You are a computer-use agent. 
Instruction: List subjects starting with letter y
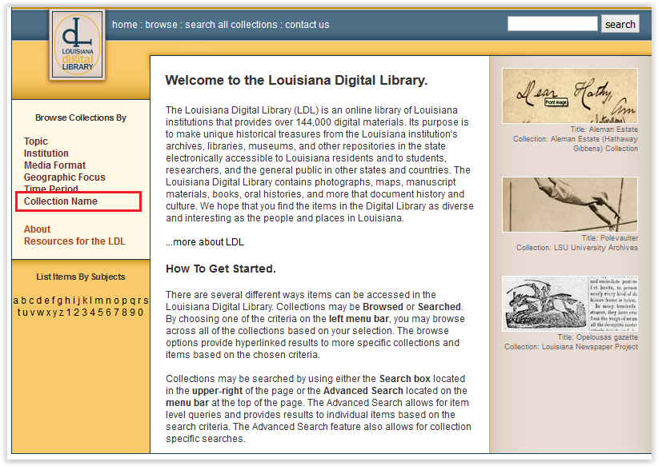pos(55,313)
